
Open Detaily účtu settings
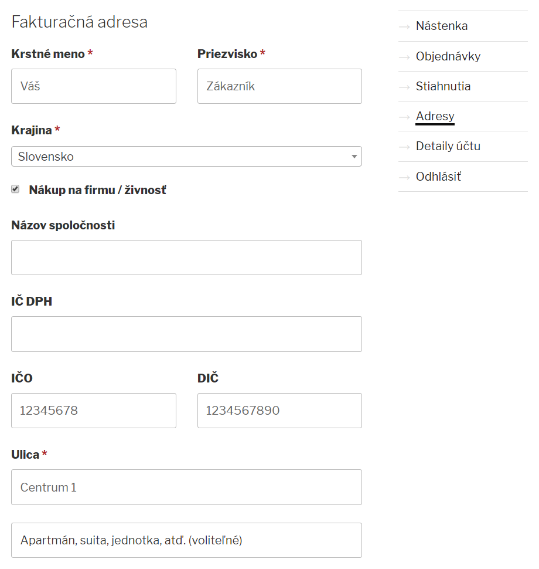point(448,147)
